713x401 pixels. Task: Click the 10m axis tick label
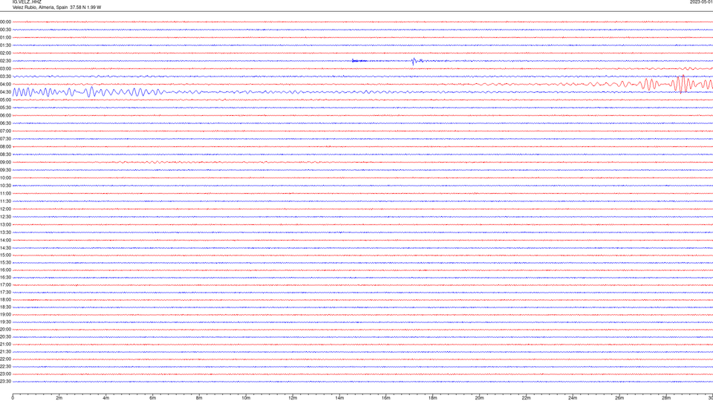[246, 398]
